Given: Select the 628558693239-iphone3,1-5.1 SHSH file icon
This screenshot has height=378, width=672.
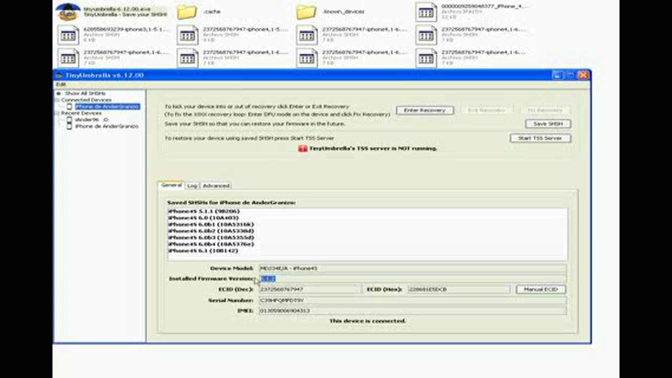Looking at the screenshot, I should click(68, 35).
